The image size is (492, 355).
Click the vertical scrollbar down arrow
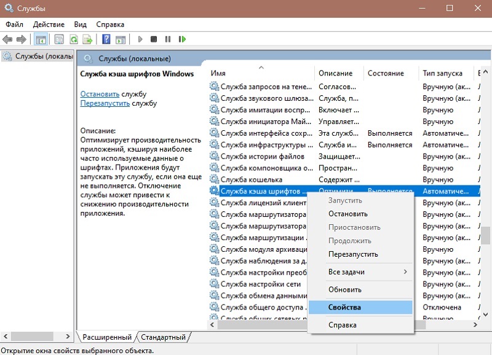coord(485,314)
